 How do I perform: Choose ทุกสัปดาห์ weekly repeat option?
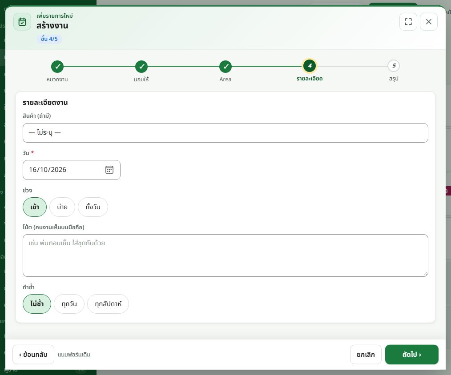pos(108,304)
